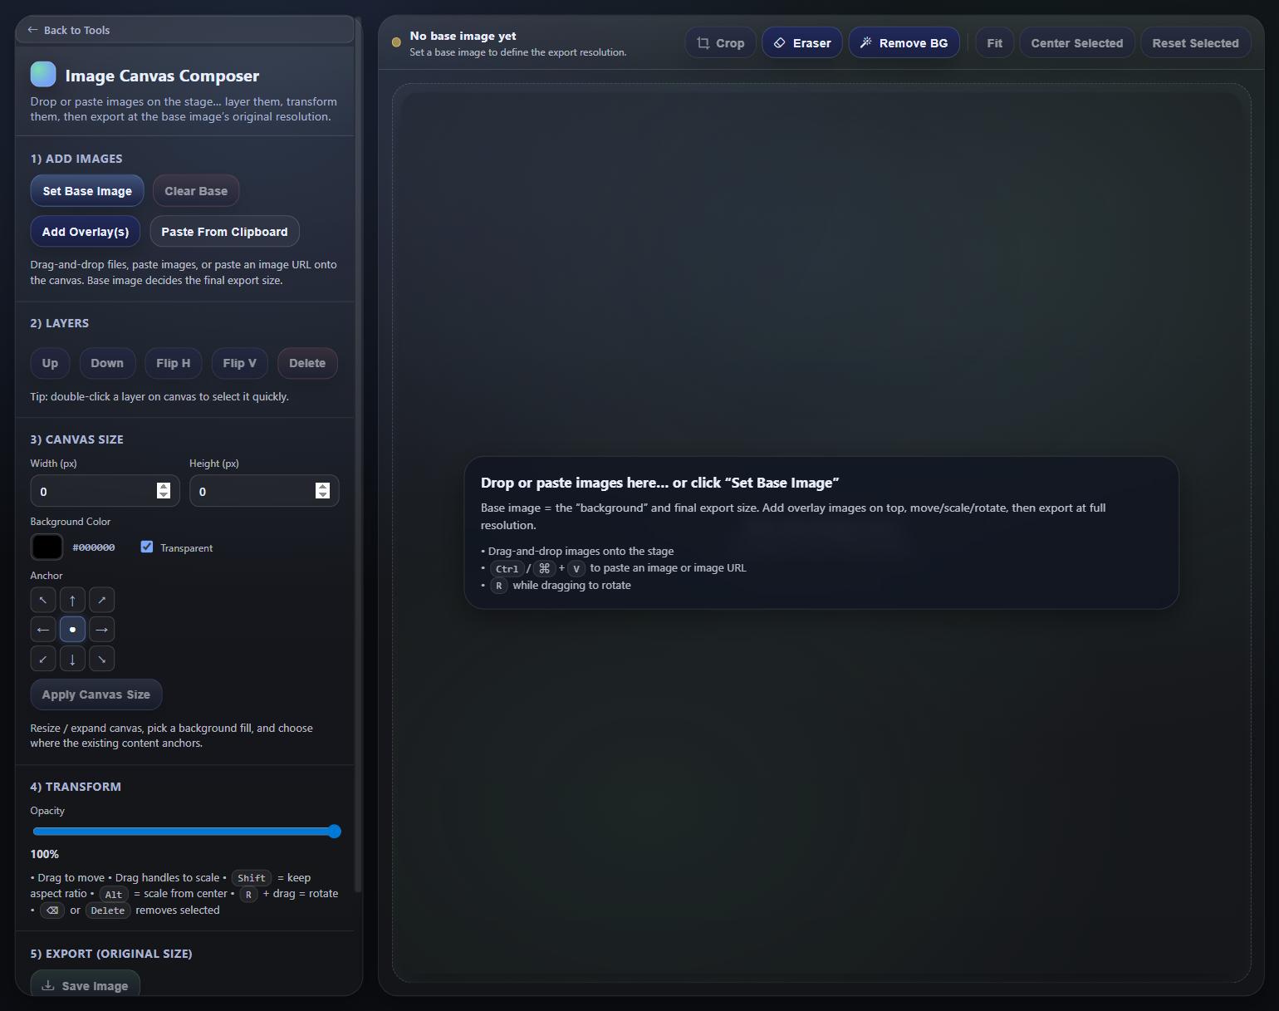Activate the Eraser tool
Image resolution: width=1279 pixels, height=1011 pixels.
coord(801,43)
